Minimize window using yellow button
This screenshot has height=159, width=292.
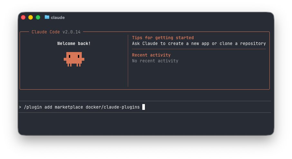[x=31, y=17]
